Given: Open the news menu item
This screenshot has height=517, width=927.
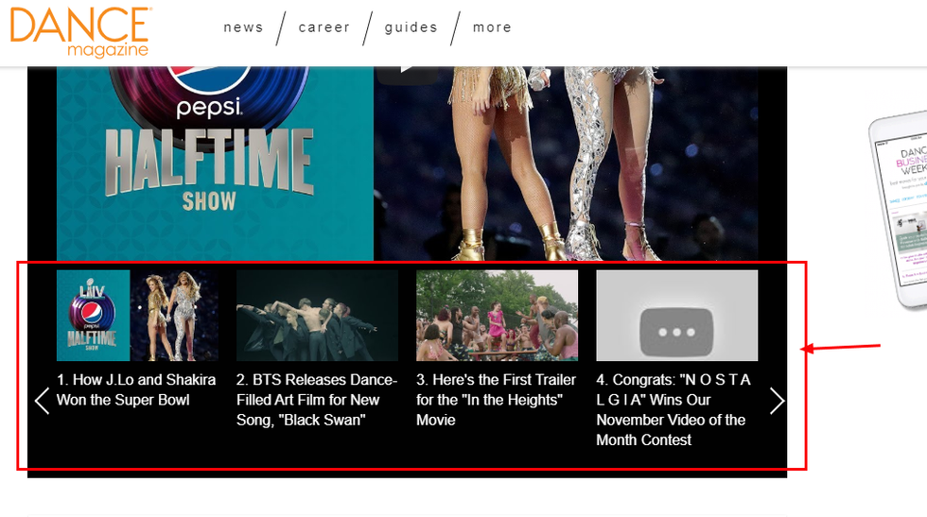Looking at the screenshot, I should [x=243, y=27].
